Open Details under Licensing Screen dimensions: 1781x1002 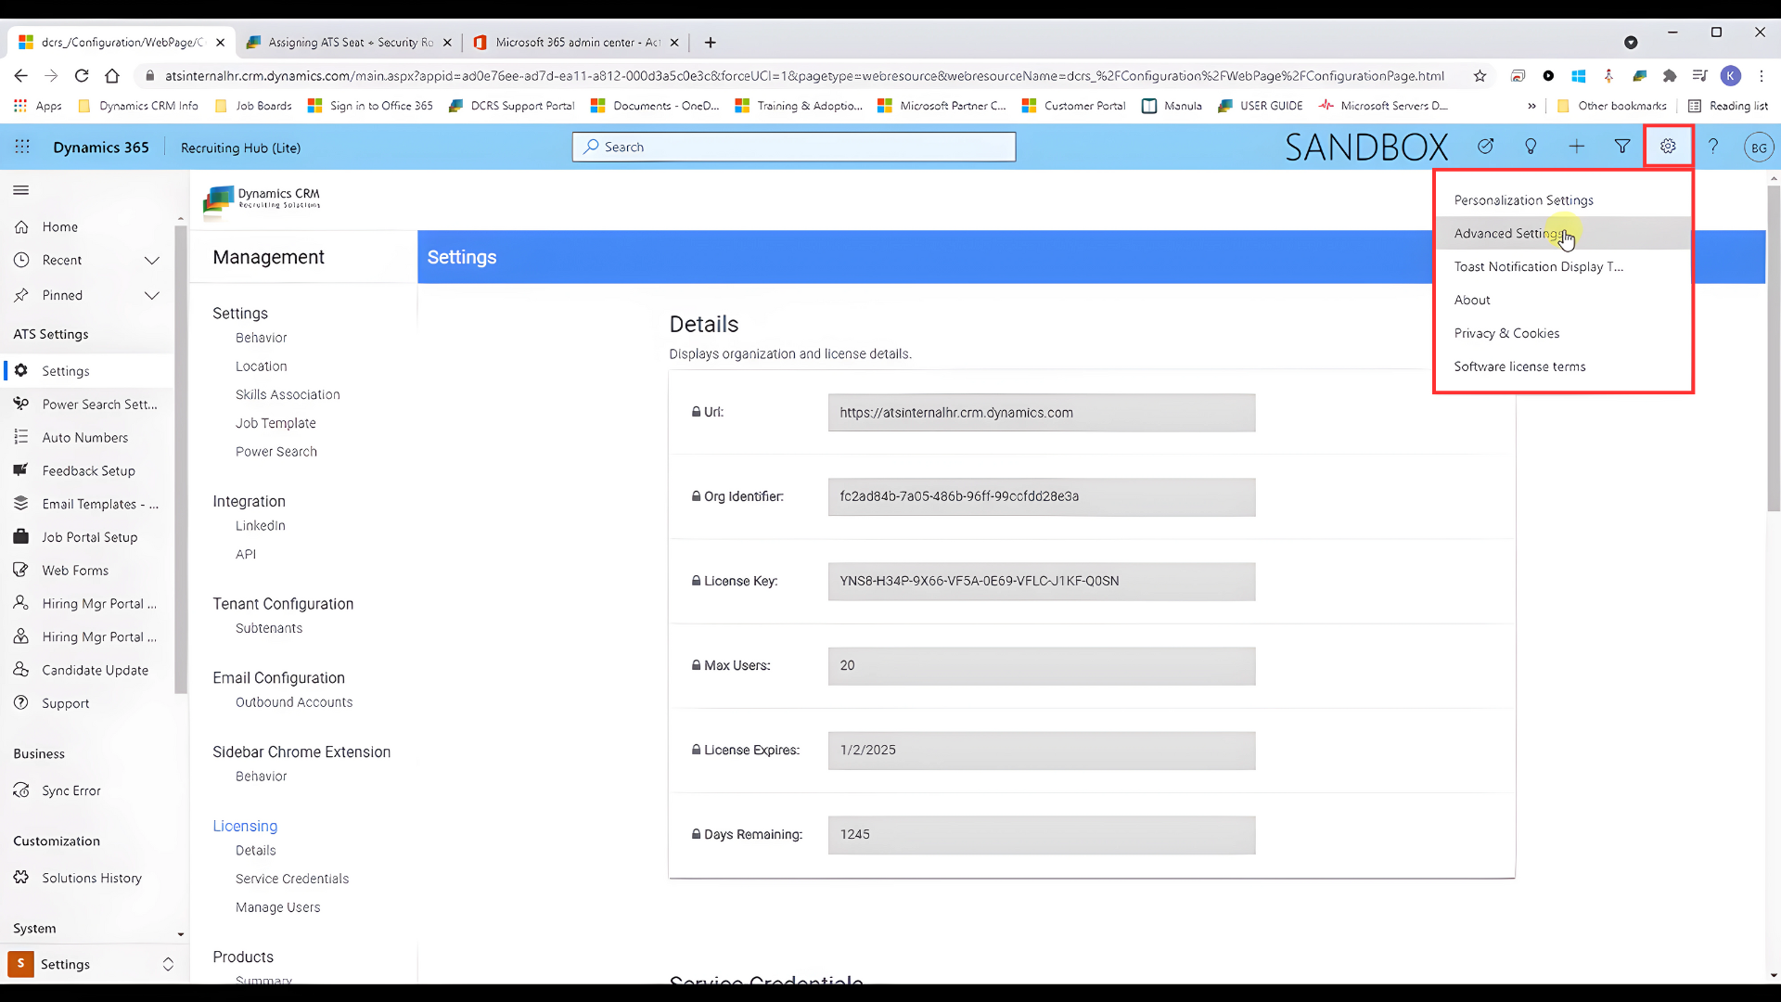pos(255,851)
